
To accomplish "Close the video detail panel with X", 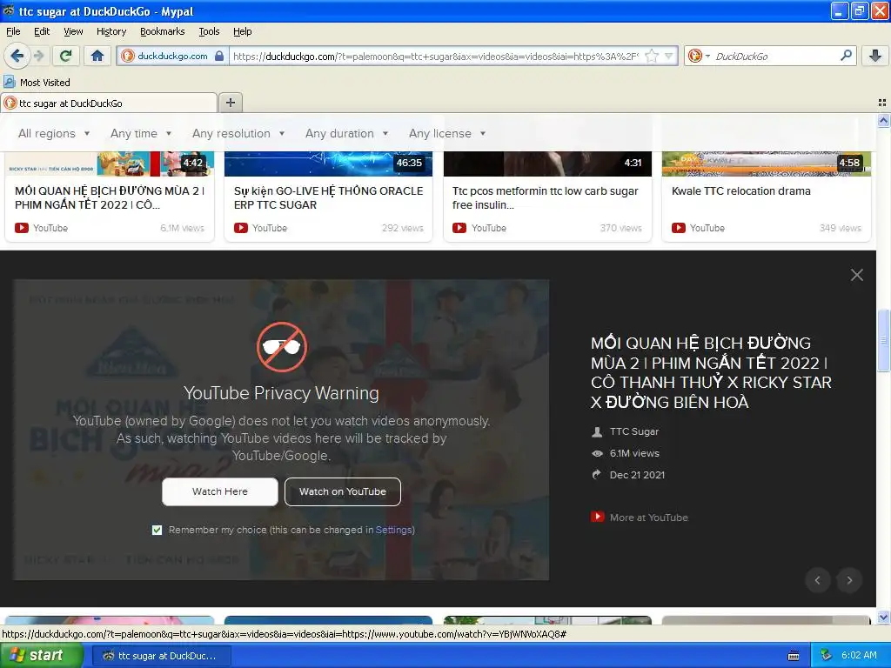I will click(x=857, y=275).
